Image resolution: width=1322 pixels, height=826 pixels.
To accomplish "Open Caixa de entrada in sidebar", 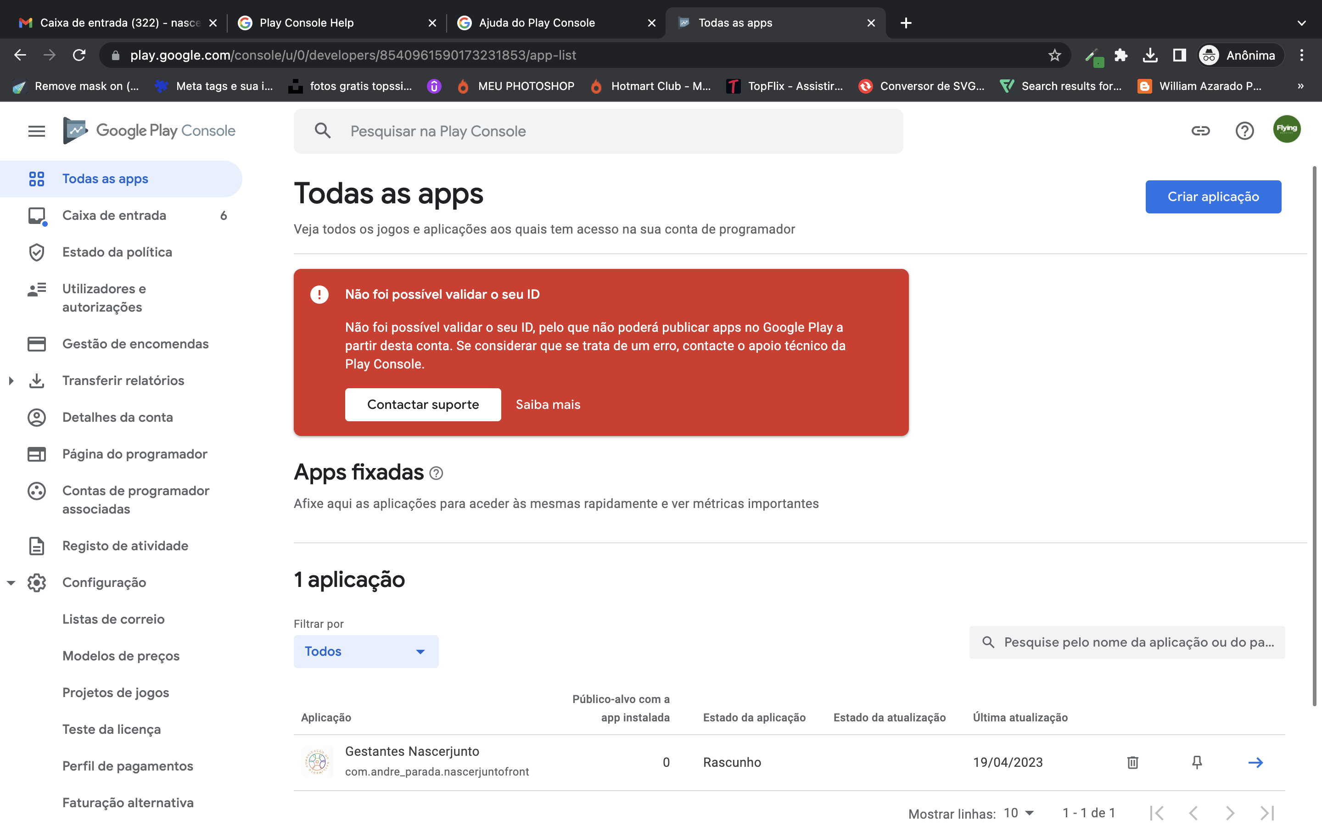I will pos(121,215).
